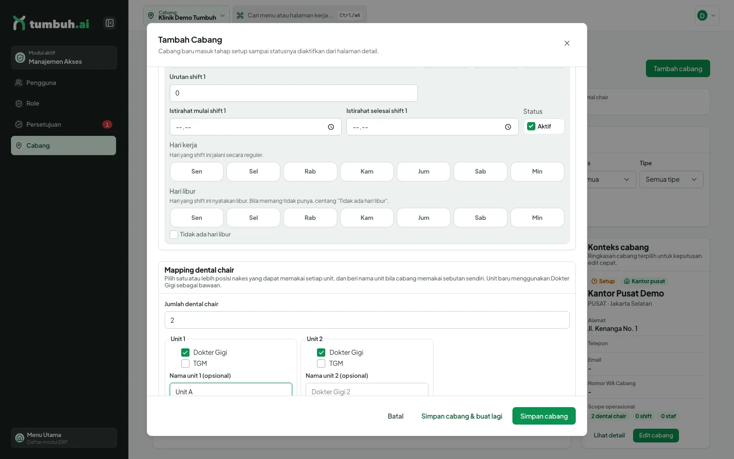Click Tambah cabang button in background page

point(678,69)
